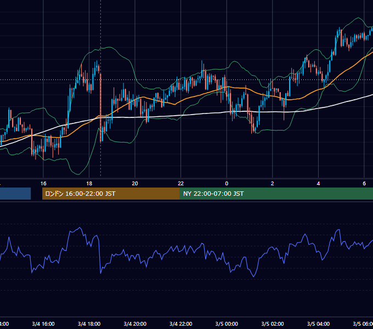373x329 pixels.
Task: Click the 2 hour label on the price chart axis
Action: point(273,183)
